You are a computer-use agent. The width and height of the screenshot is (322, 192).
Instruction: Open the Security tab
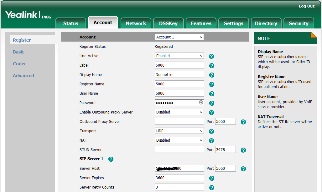coord(299,23)
